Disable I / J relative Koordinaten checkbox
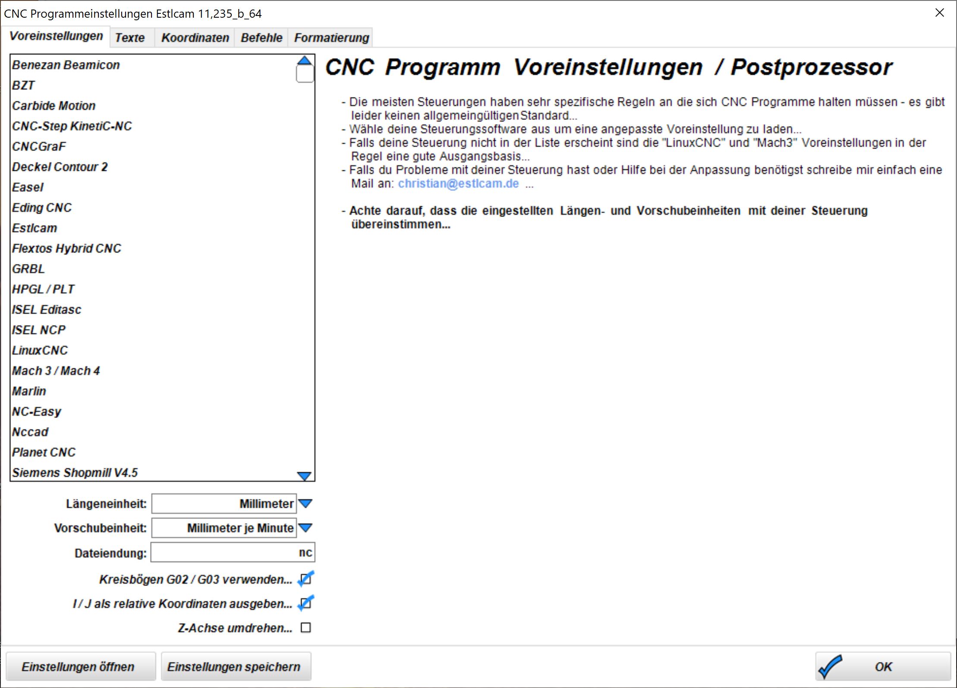The image size is (957, 688). click(x=305, y=603)
